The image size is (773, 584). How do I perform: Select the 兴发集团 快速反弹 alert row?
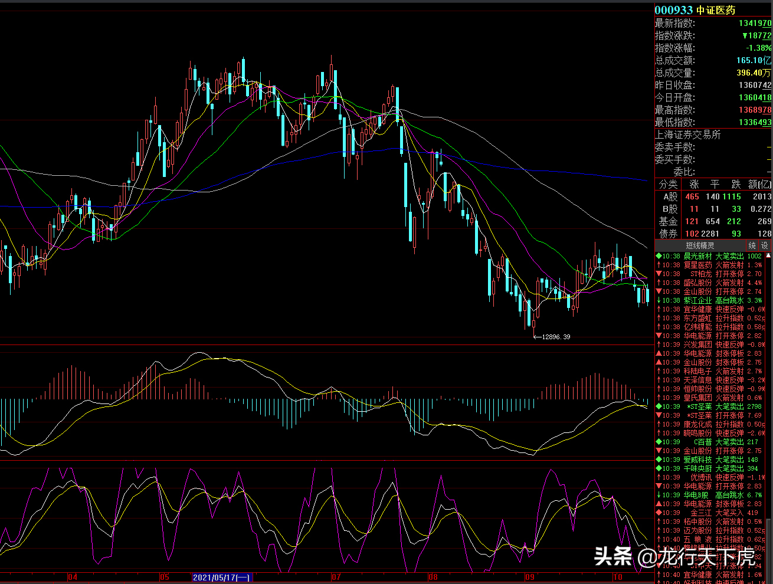tap(709, 345)
